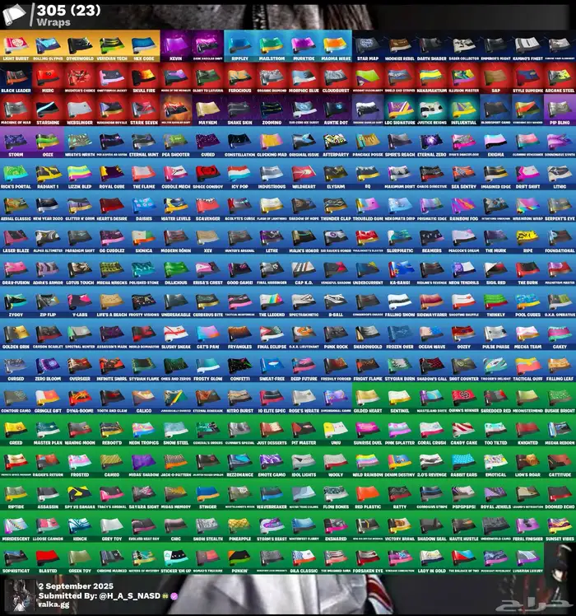Choose the Golden Grin wrap

click(16, 334)
